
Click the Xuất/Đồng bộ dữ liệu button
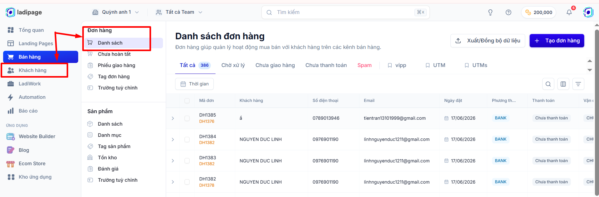coord(488,41)
